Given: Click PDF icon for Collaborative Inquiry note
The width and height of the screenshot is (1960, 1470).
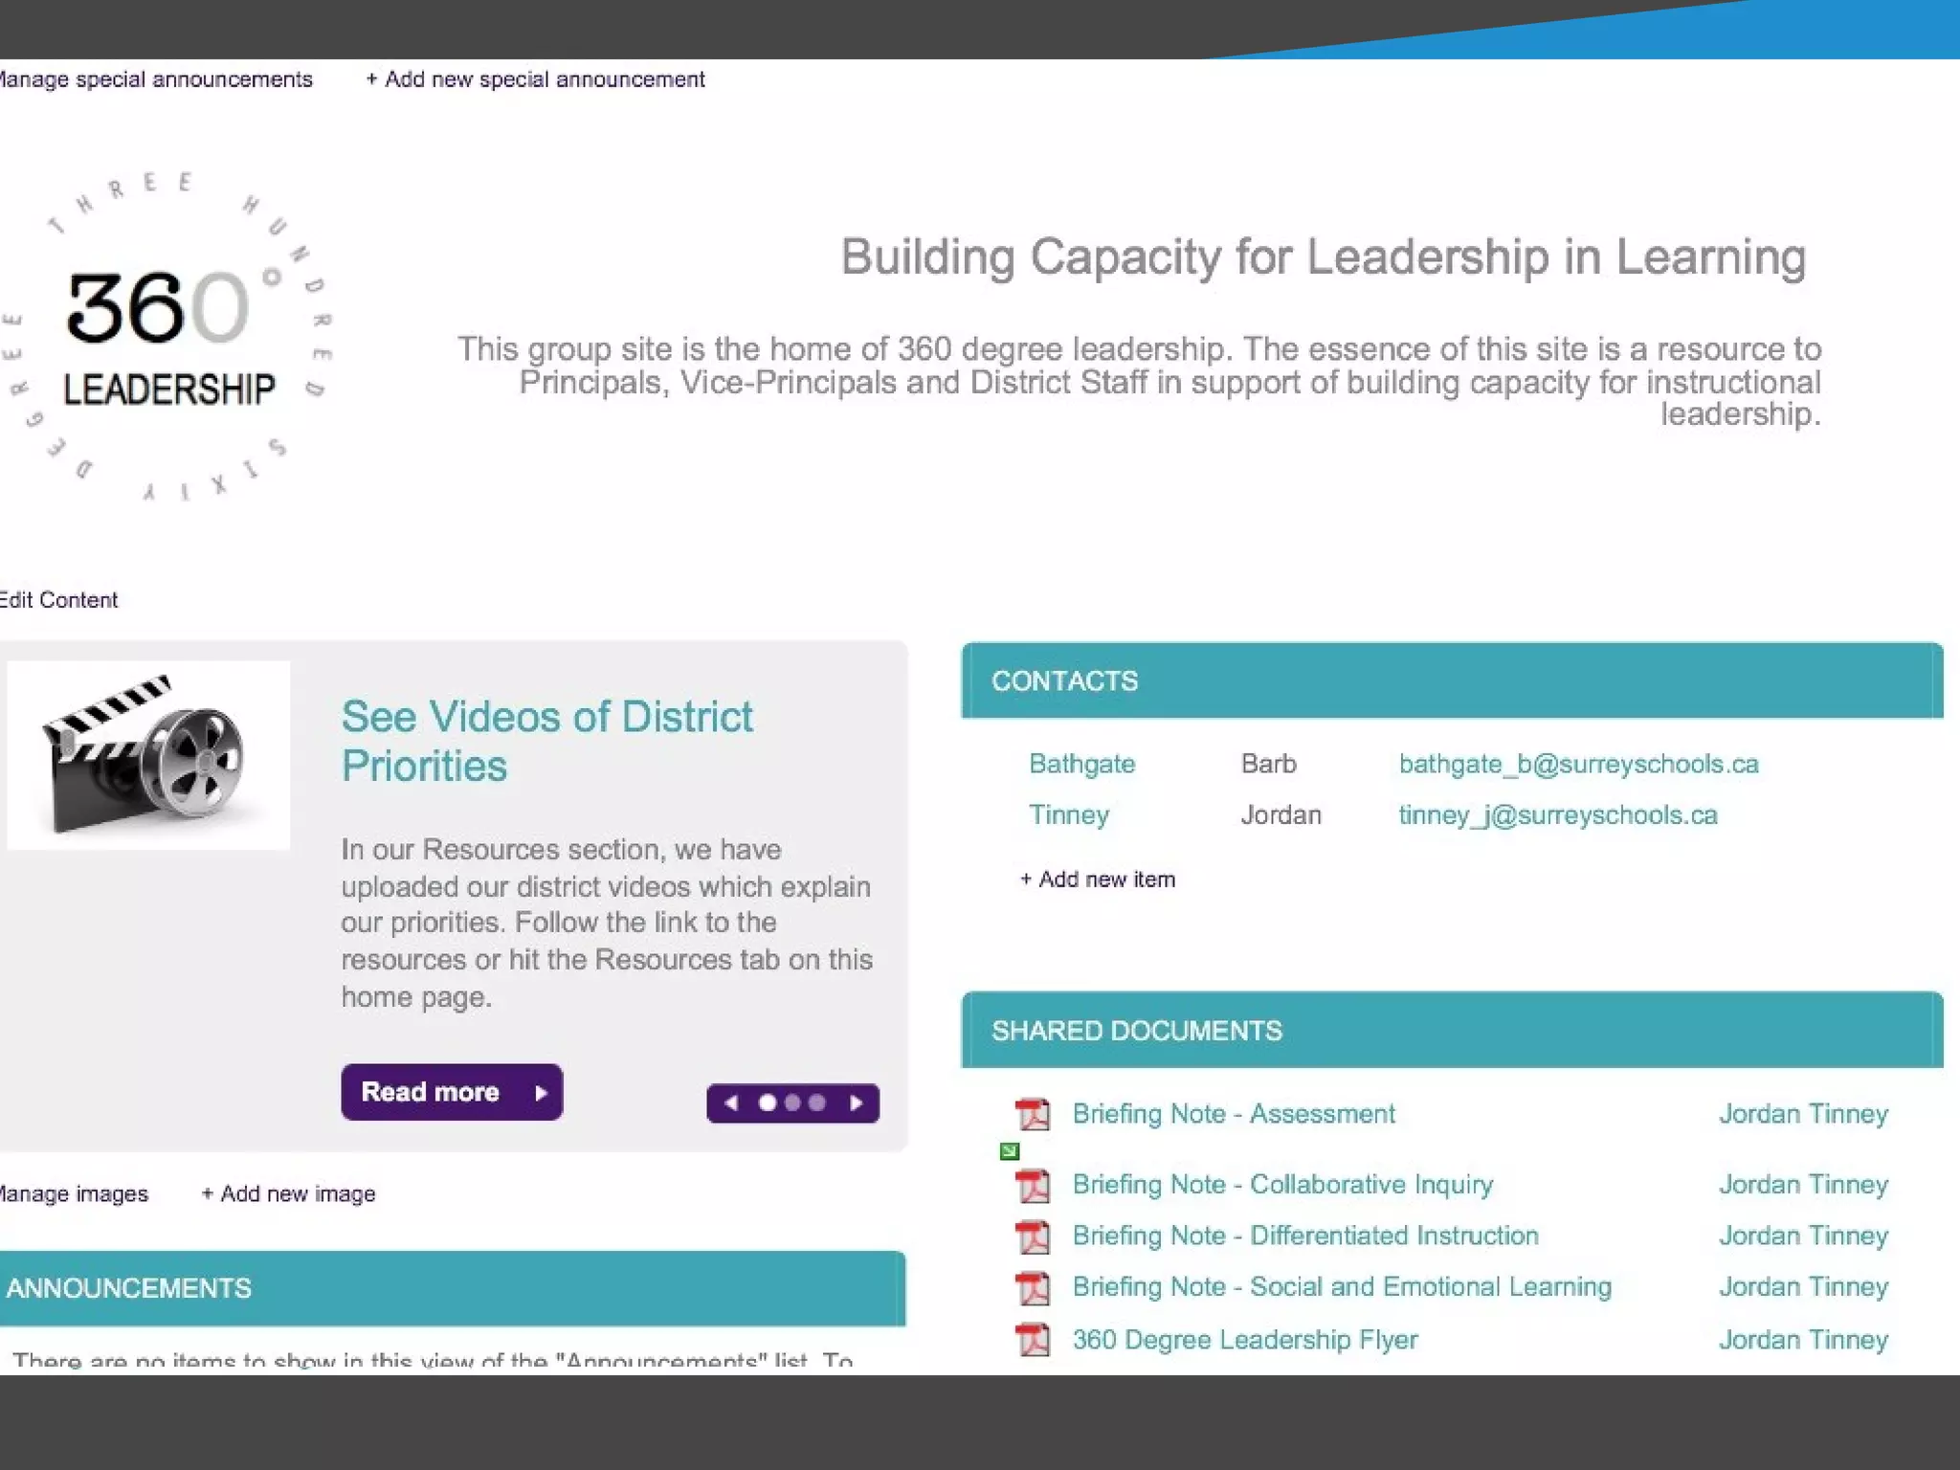Looking at the screenshot, I should (x=1032, y=1186).
